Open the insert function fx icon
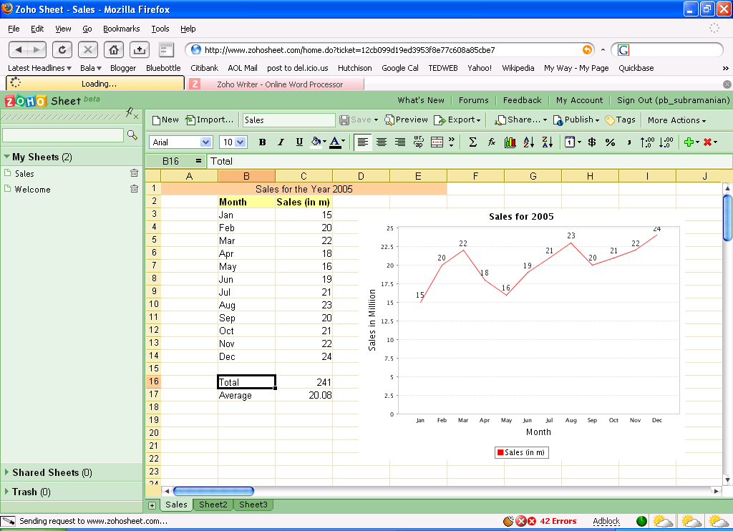This screenshot has width=733, height=531. click(491, 142)
